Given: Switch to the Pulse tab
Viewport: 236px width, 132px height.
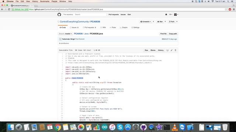Looking at the screenshot, I should point(113,27).
